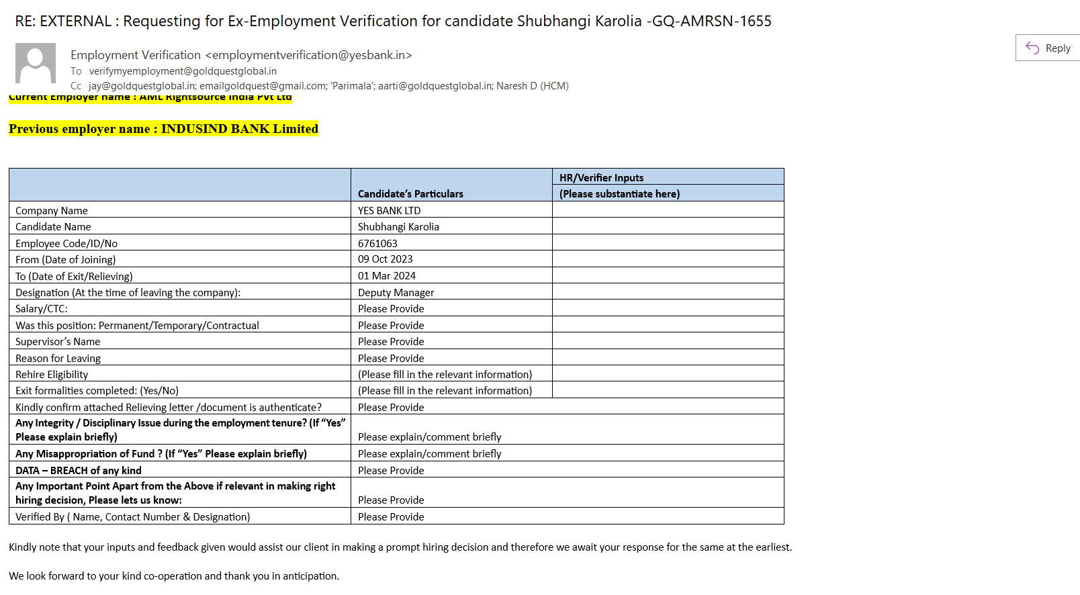The height and width of the screenshot is (595, 1080).
Task: Click empty HR input cell for Reason for Leaving
Action: [x=668, y=357]
